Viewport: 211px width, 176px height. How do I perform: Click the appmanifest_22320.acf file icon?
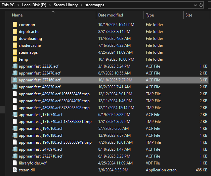[x=15, y=66]
